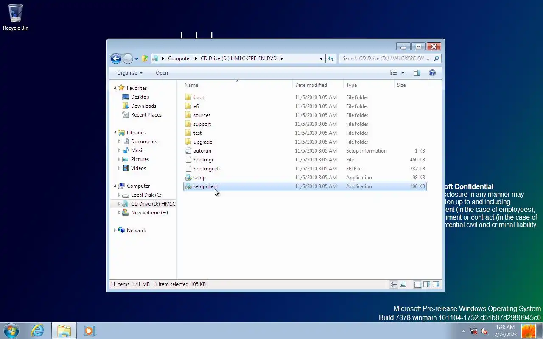This screenshot has height=339, width=543.
Task: Click the Open toolbar button
Action: [162, 73]
